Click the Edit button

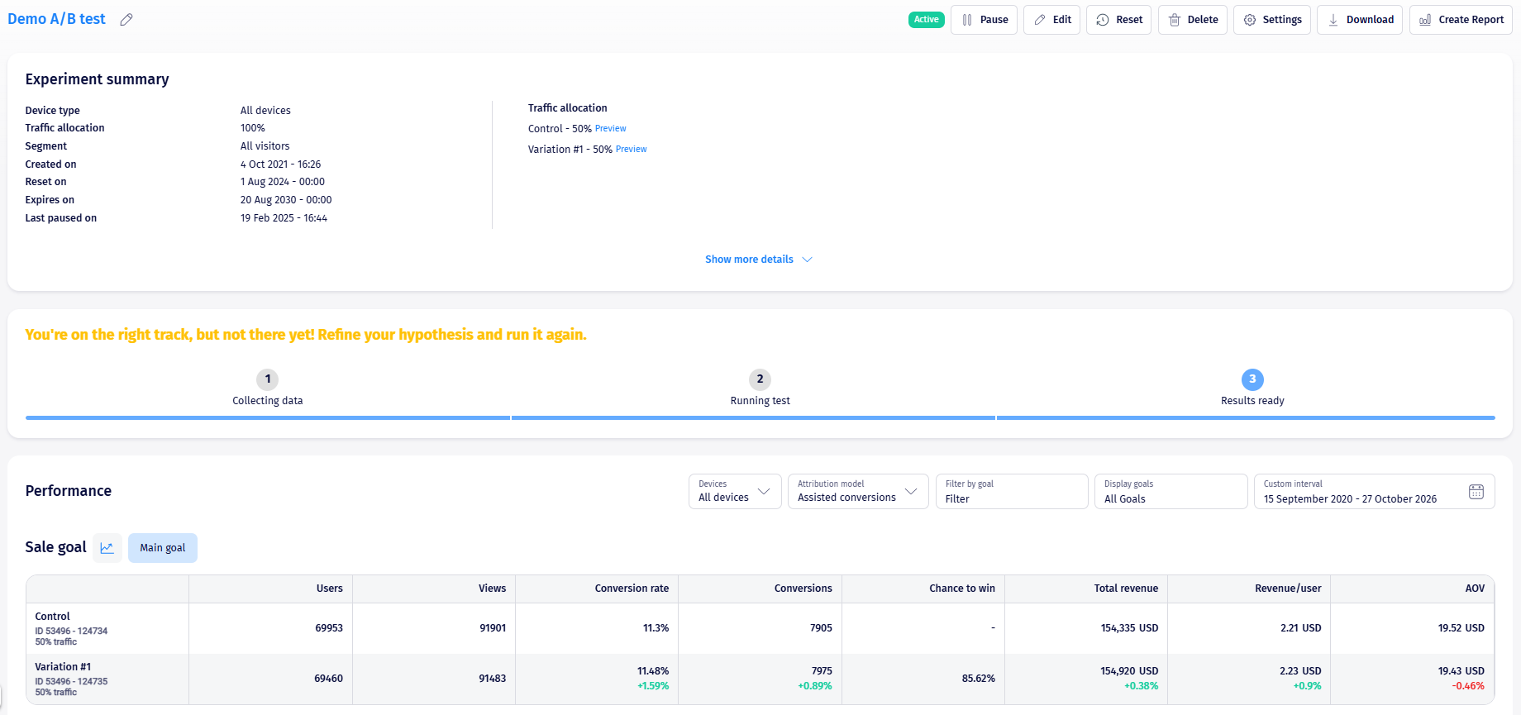pyautogui.click(x=1052, y=20)
